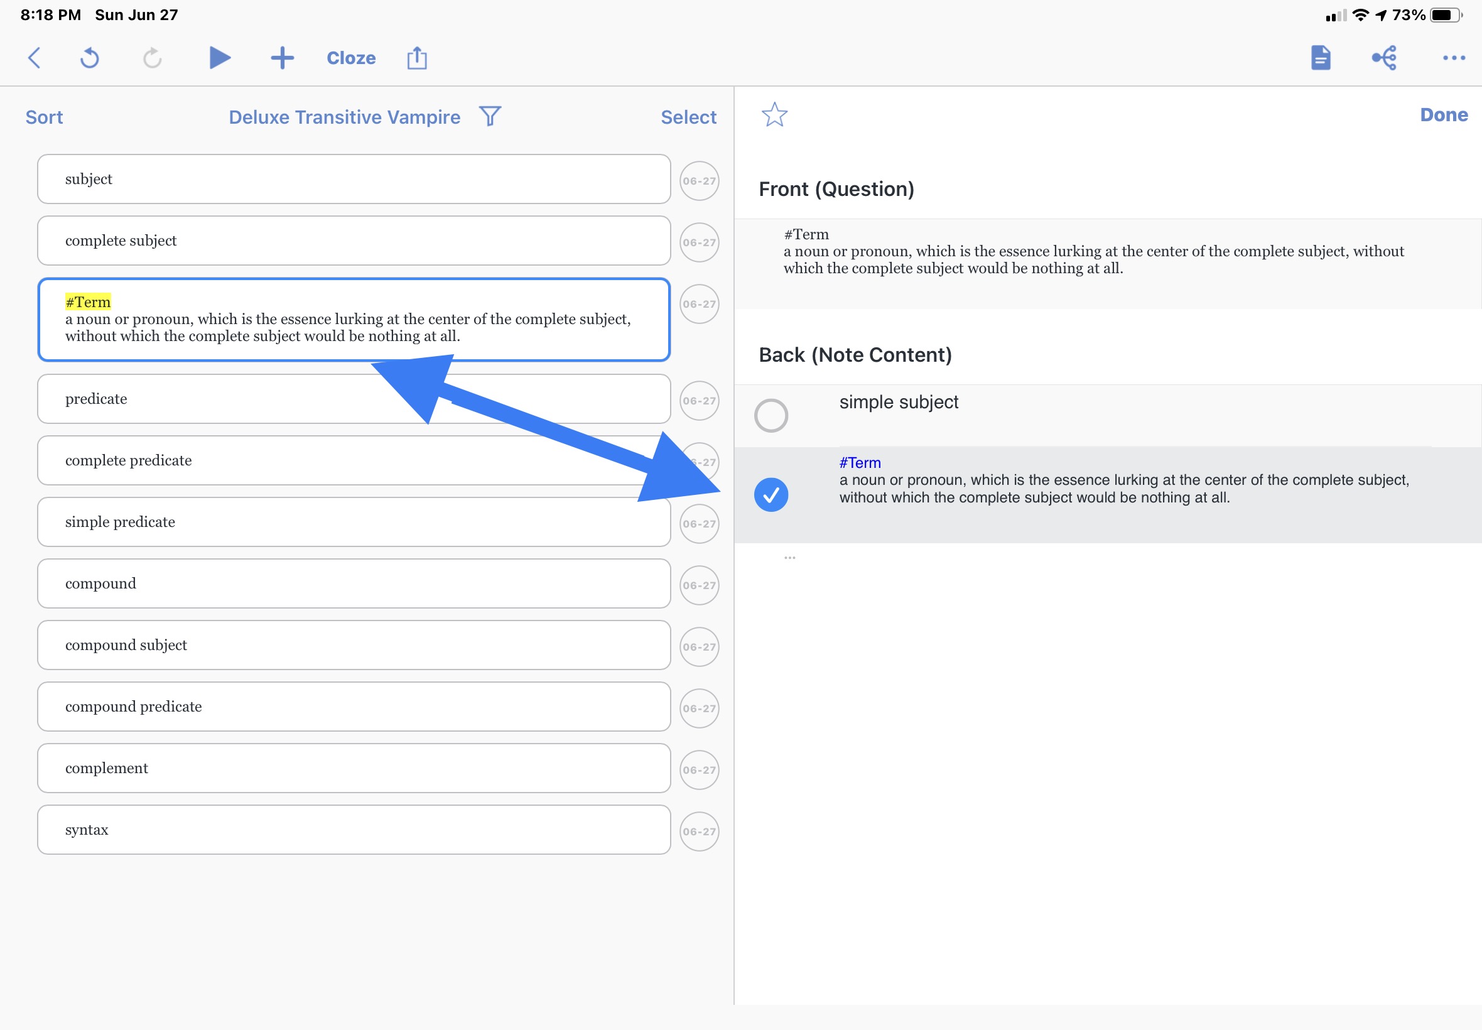The height and width of the screenshot is (1030, 1482).
Task: Open the mind map branch icon
Action: [x=1384, y=58]
